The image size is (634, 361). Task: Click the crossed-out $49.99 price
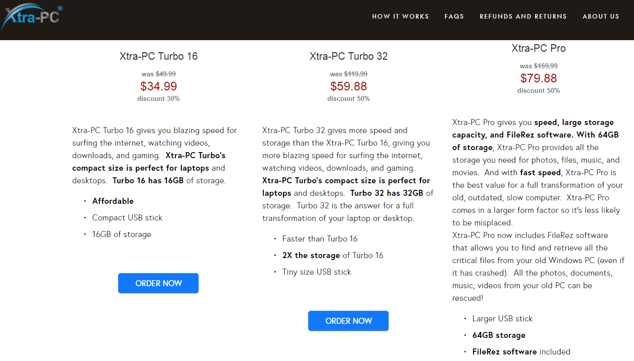coord(165,74)
